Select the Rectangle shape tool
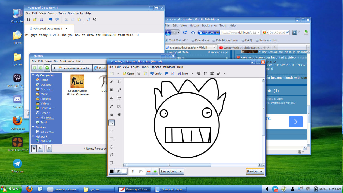 (x=111, y=139)
